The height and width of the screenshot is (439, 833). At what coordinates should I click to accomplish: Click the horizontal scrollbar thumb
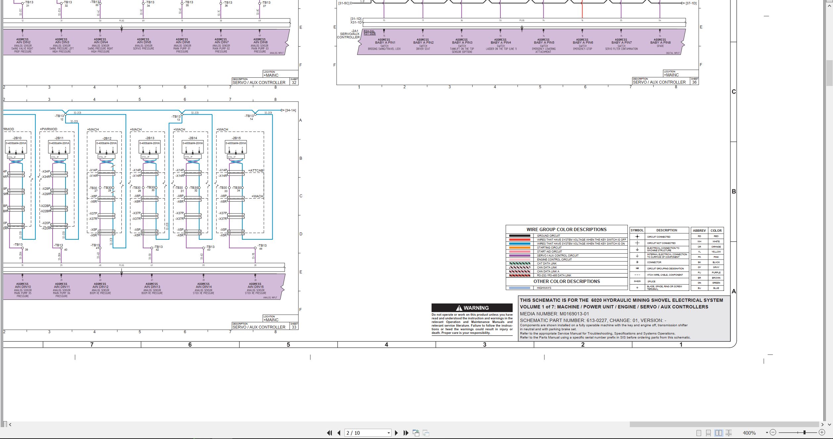724,424
